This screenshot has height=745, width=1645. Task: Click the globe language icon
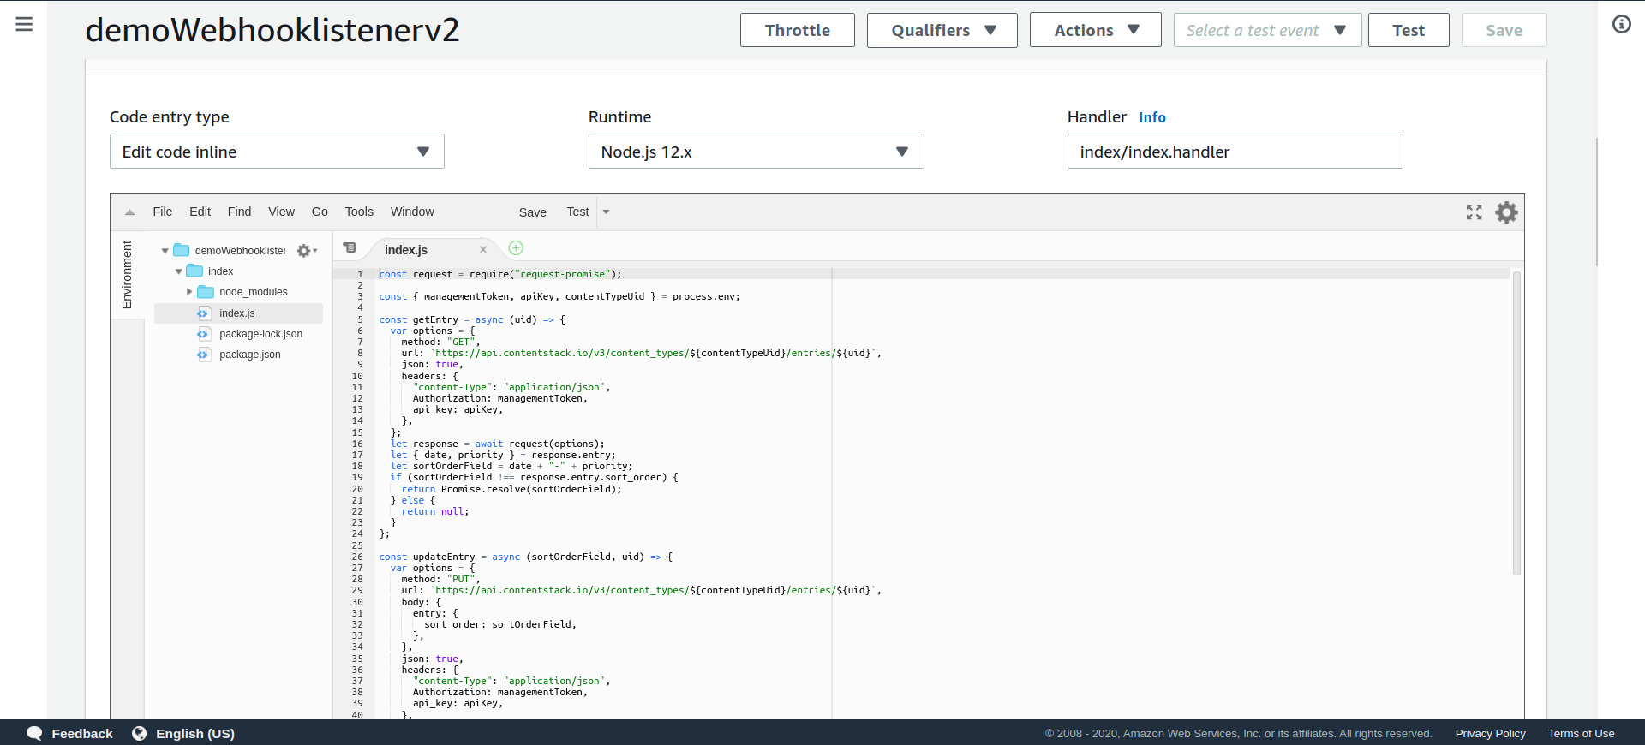tap(139, 734)
